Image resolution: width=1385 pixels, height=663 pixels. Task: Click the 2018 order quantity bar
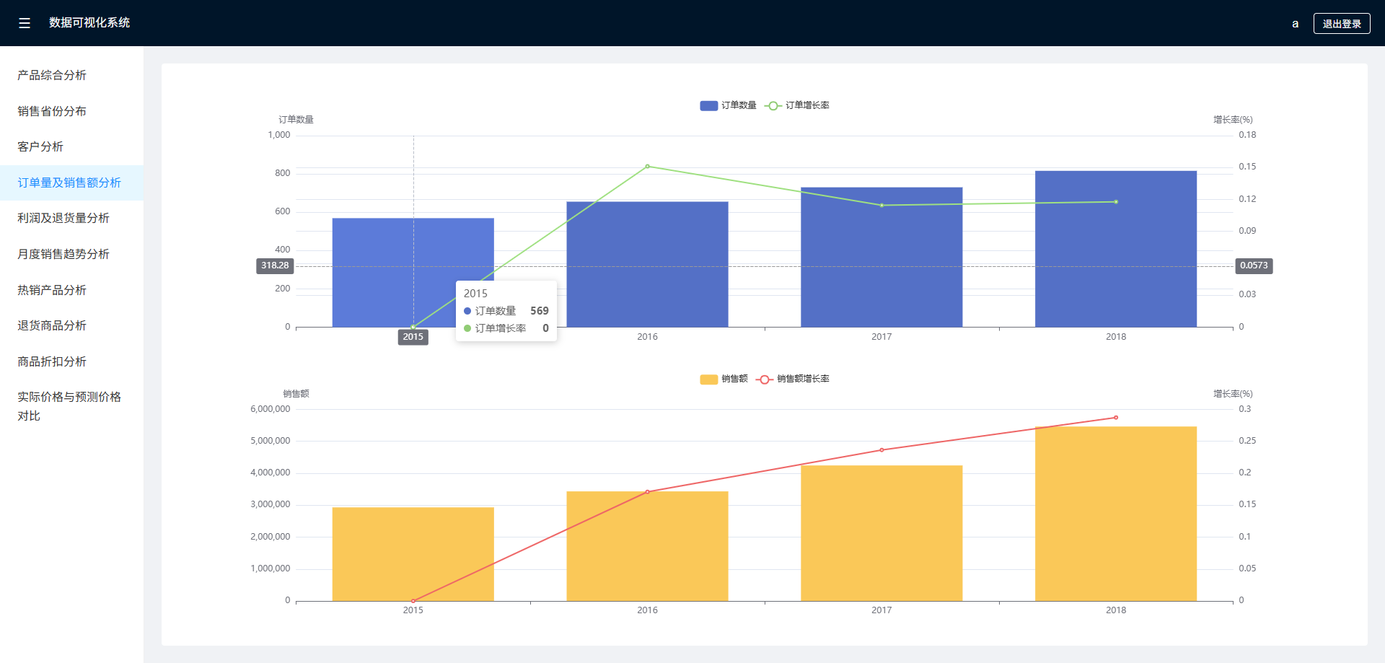pos(1116,249)
